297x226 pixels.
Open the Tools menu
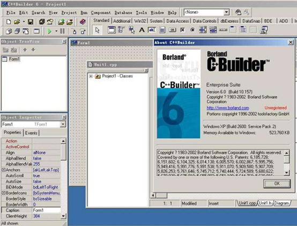142,13
